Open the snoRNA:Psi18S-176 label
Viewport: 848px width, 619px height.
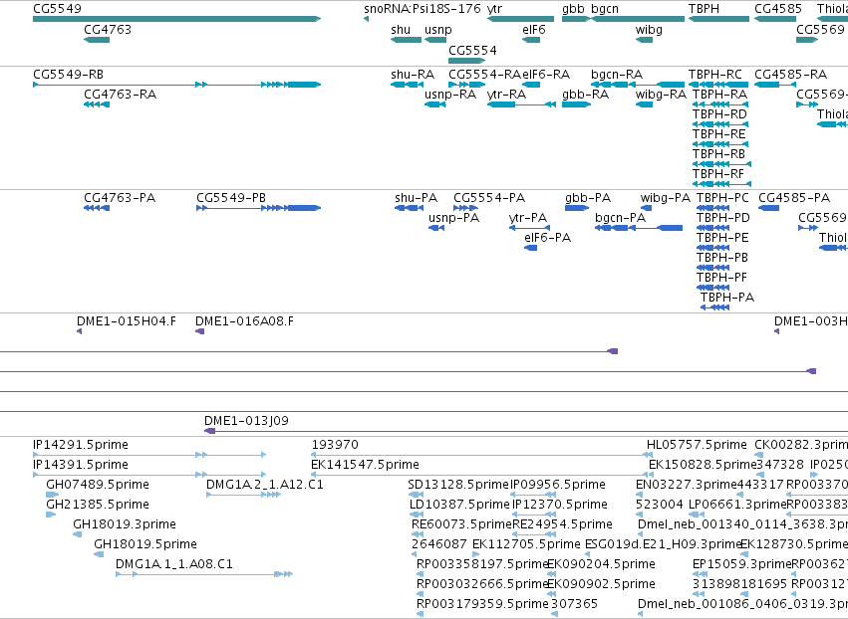(x=423, y=9)
